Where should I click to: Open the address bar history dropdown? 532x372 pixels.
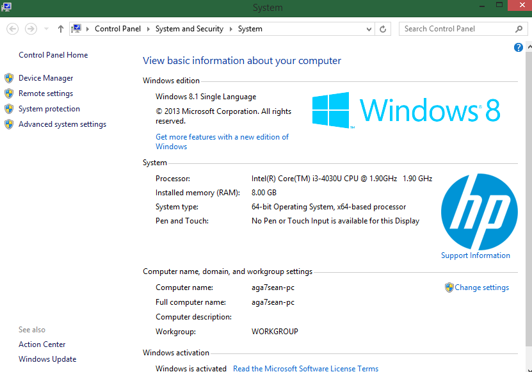369,29
